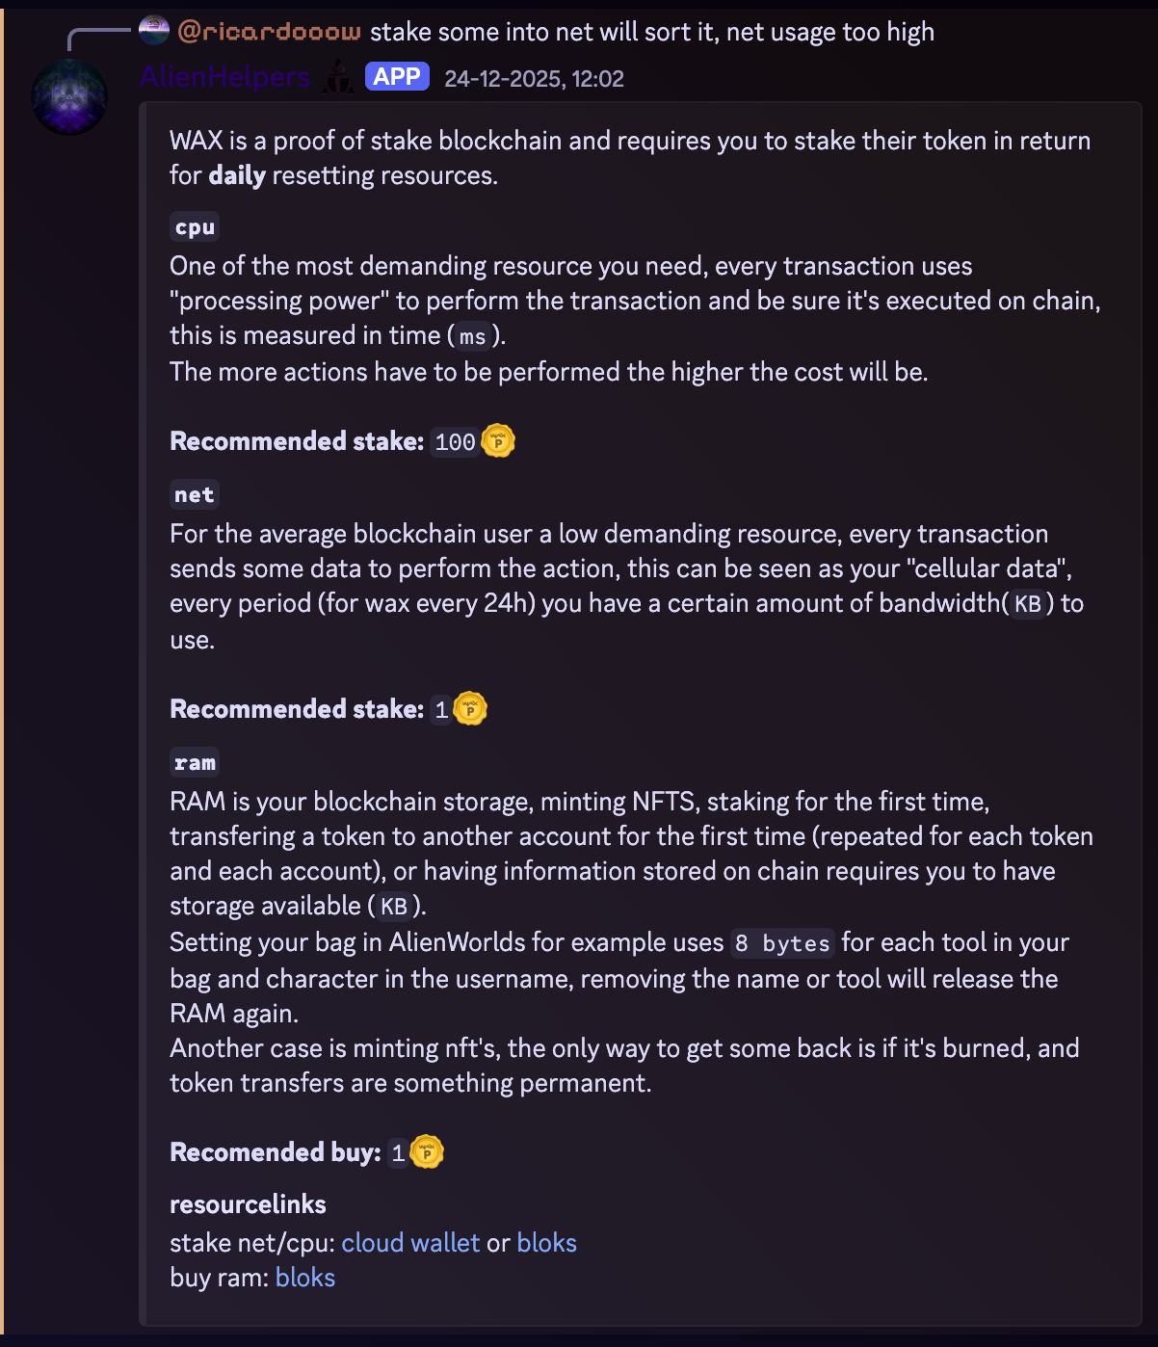Click the net code heading
Viewport: 1158px width, 1347px height.
[x=195, y=495]
